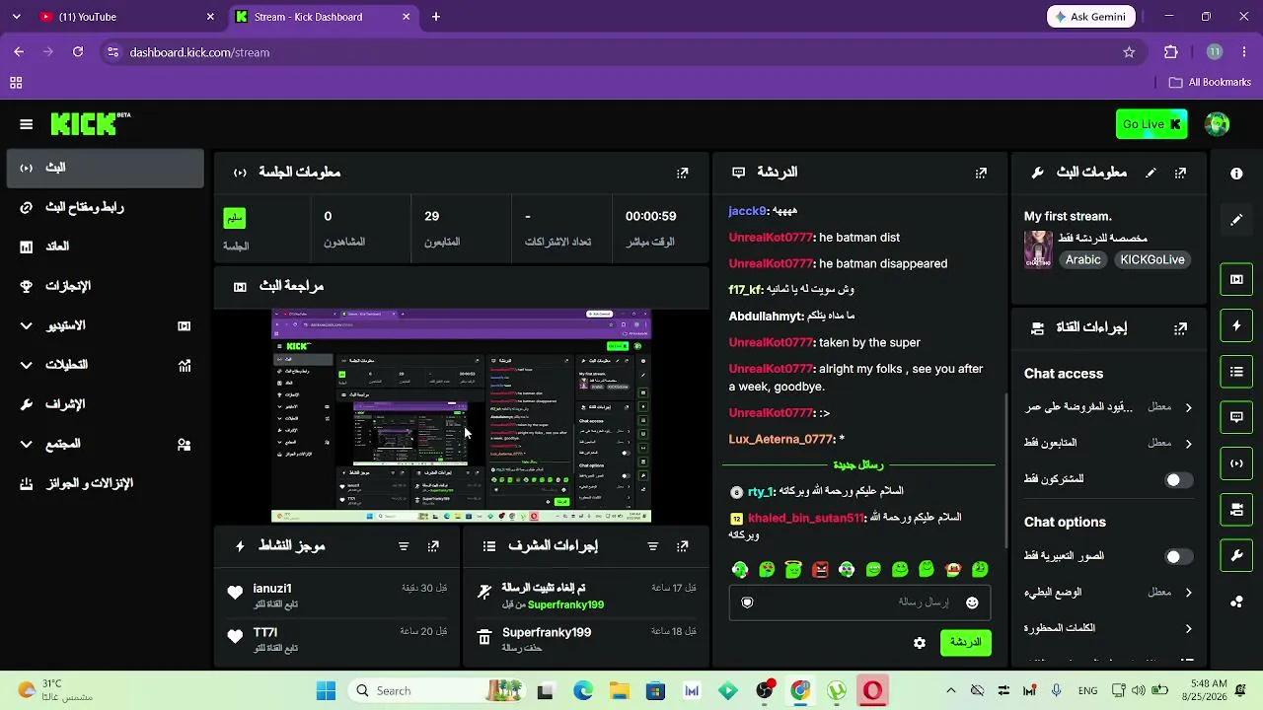Pop out the channel actions panel
The height and width of the screenshot is (710, 1263).
(x=1180, y=327)
